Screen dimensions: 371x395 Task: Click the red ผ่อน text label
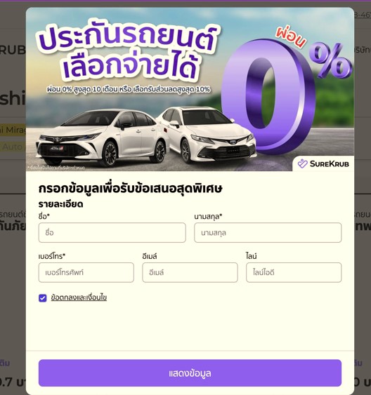(290, 37)
